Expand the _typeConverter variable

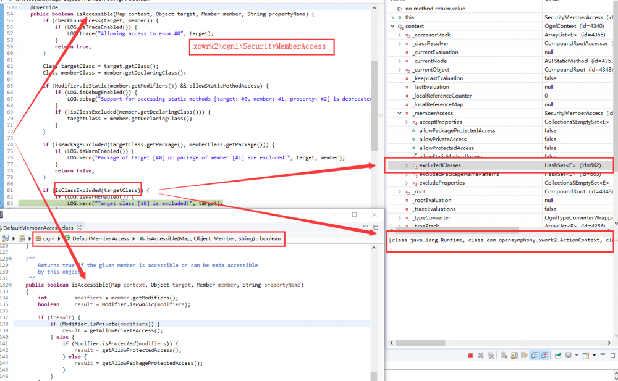point(400,217)
